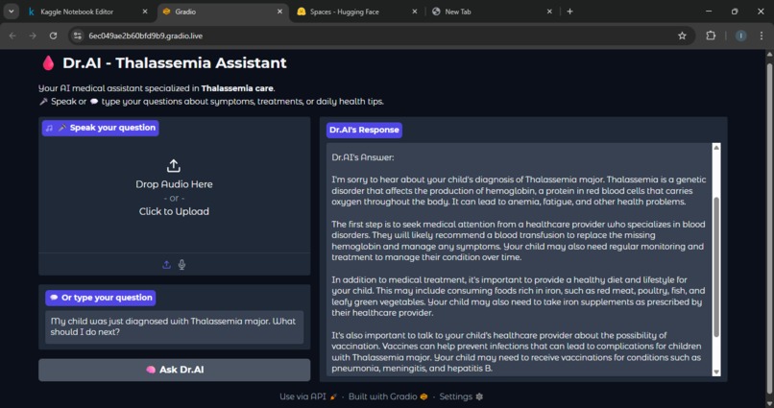Minimize the browser window

point(709,12)
